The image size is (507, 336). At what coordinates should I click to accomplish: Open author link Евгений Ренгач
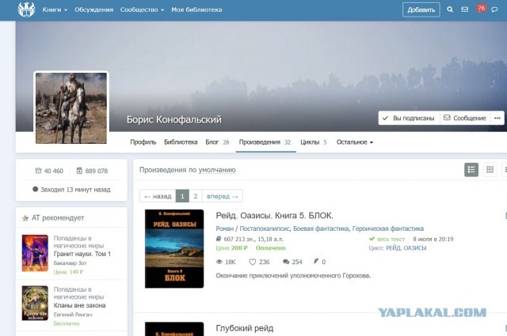pos(73,315)
